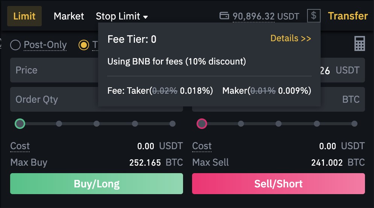
Task: Set buy slider to last dot
Action: point(173,124)
